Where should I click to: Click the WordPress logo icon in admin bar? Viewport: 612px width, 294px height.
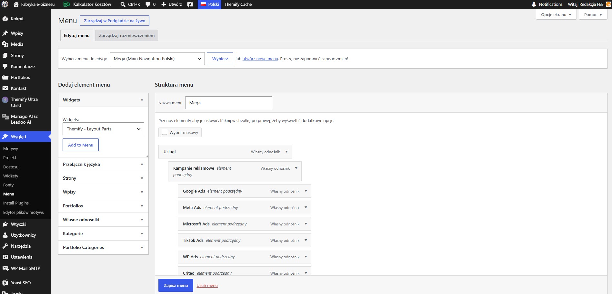click(x=5, y=4)
